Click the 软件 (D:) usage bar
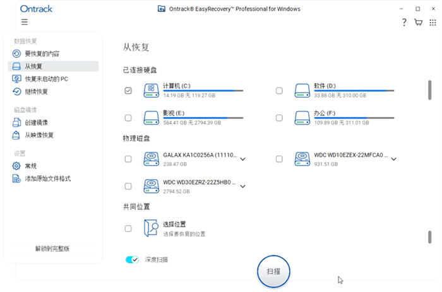 pyautogui.click(x=354, y=91)
